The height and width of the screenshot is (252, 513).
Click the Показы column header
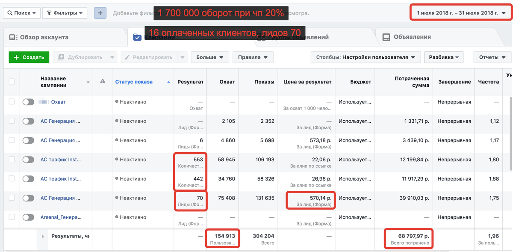point(259,82)
